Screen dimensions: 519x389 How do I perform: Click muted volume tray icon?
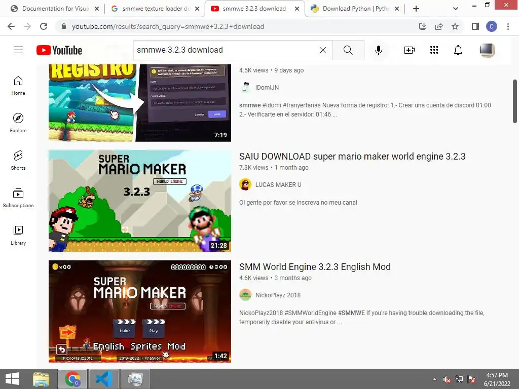(447, 379)
